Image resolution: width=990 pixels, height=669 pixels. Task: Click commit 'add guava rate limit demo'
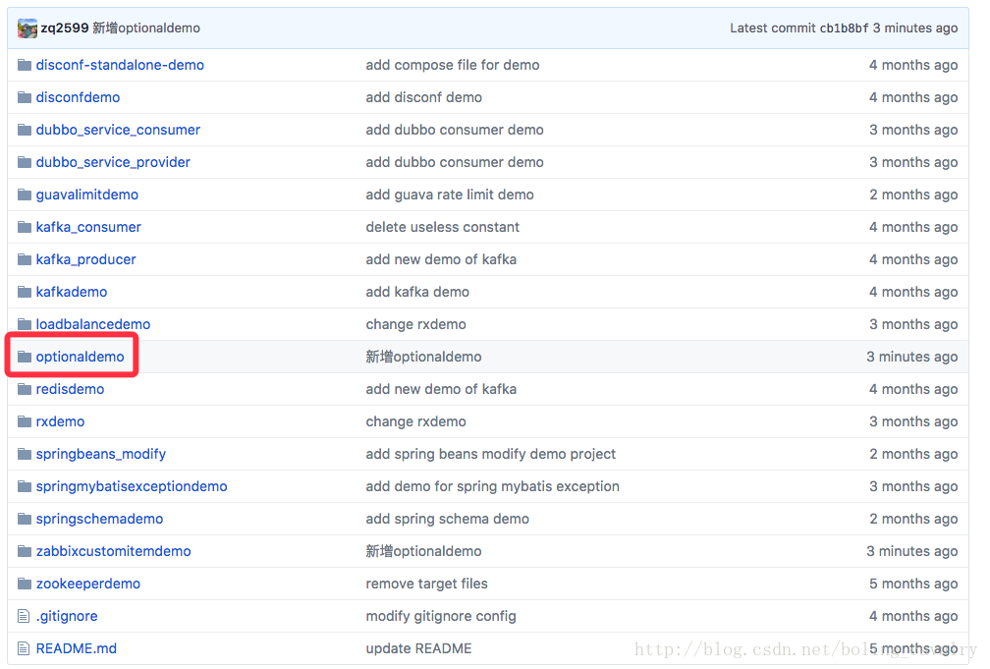pyautogui.click(x=450, y=195)
